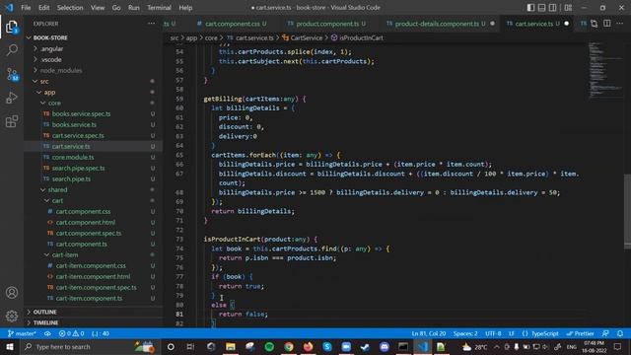This screenshot has height=355, width=631.
Task: Click the sync changes cloud icon
Action: pyautogui.click(x=47, y=333)
